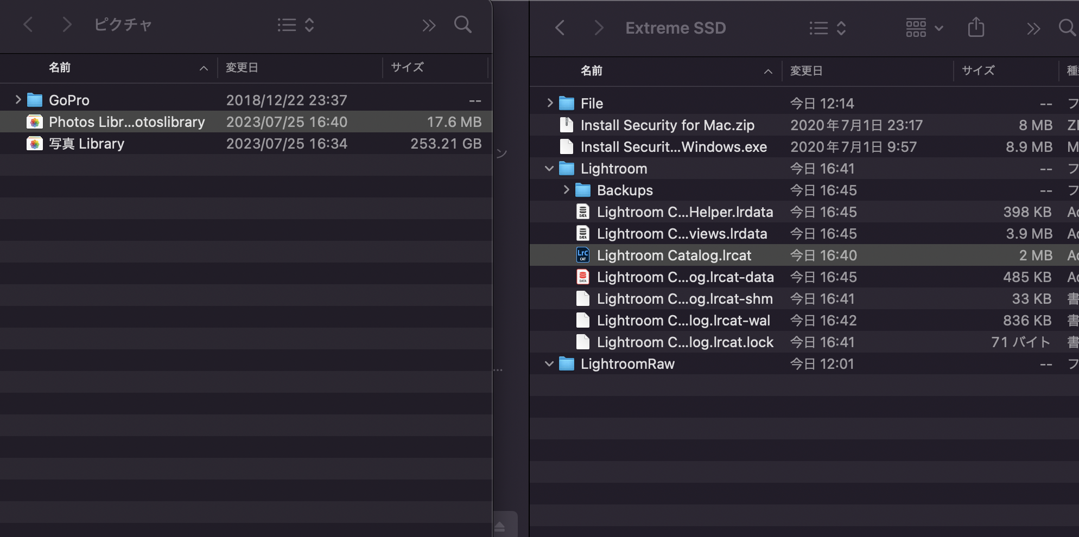Show more toolbar items in Extreme SSD
This screenshot has height=537, width=1079.
[1033, 28]
